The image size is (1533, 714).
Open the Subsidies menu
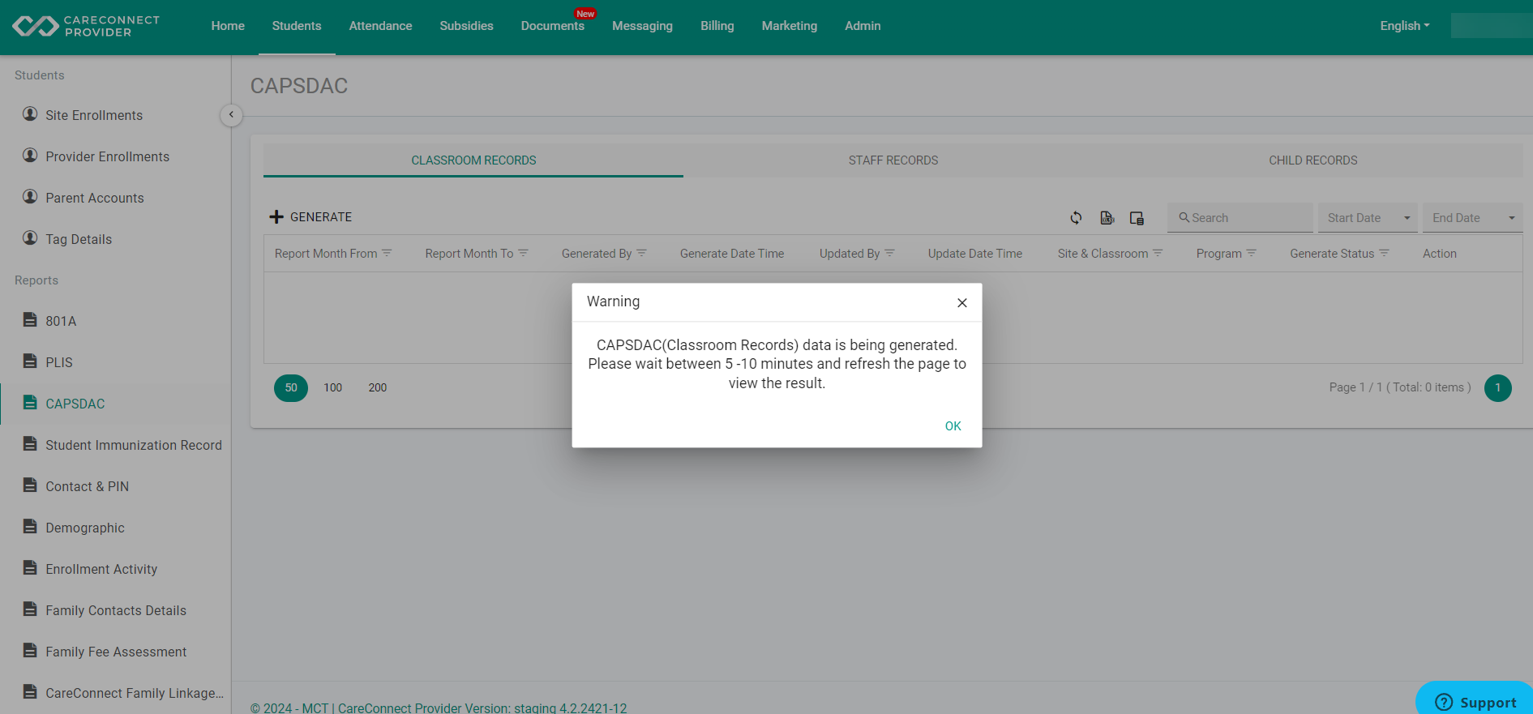click(x=466, y=26)
